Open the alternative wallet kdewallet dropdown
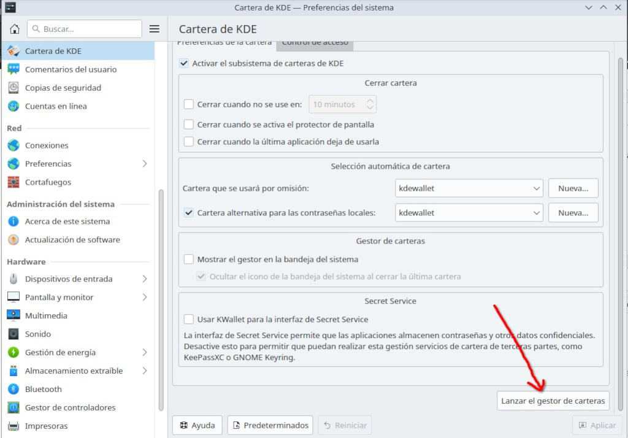628x438 pixels. point(469,213)
